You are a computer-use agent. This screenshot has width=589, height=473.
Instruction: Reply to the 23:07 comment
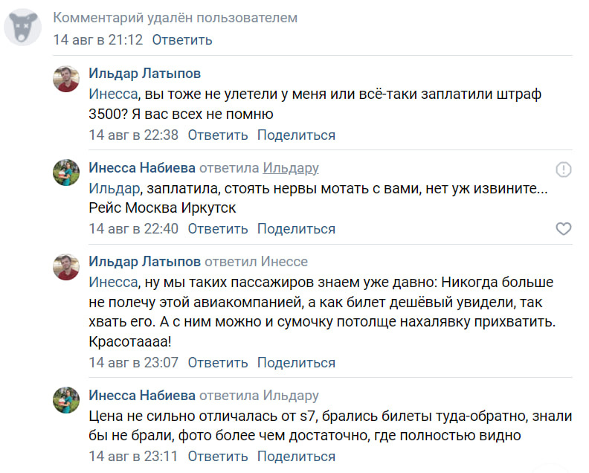click(x=218, y=362)
